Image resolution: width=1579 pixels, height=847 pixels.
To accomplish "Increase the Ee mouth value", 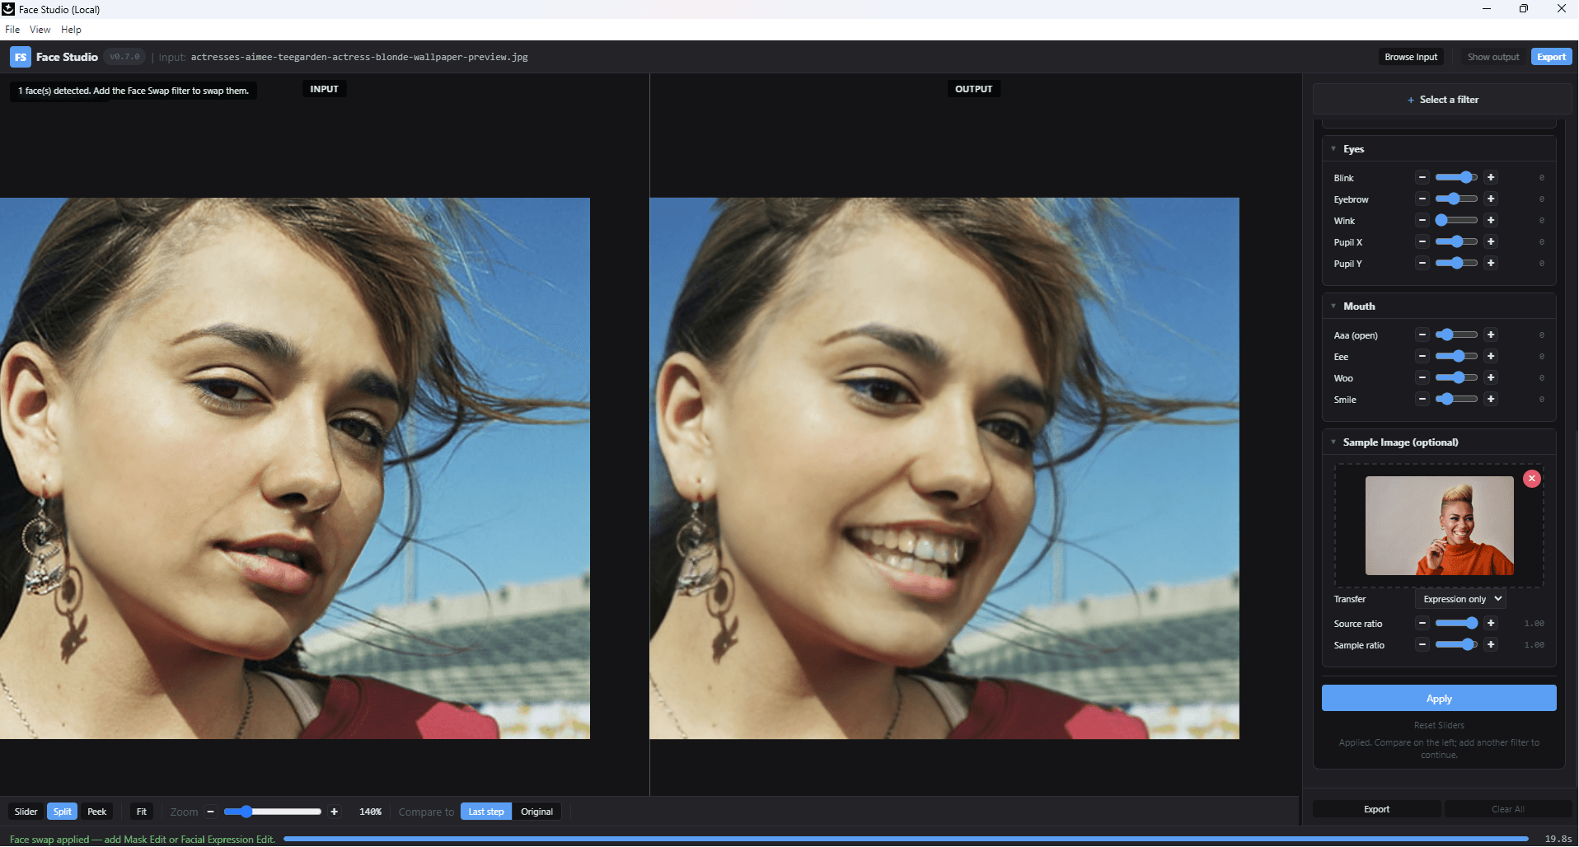I will (x=1490, y=356).
